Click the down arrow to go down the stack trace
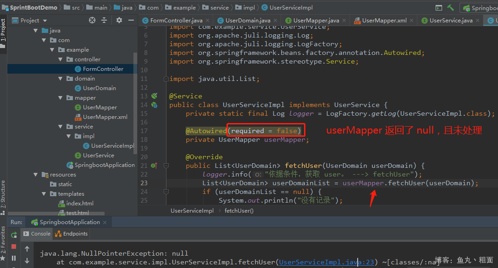Viewport: 498px width, 268px height. (27, 261)
